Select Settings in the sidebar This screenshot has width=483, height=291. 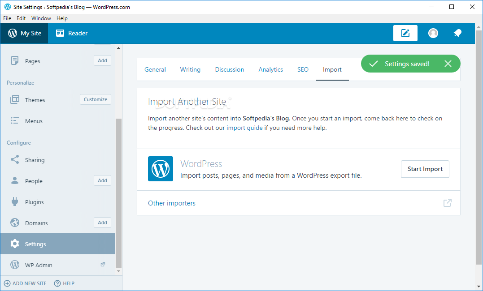click(x=57, y=244)
